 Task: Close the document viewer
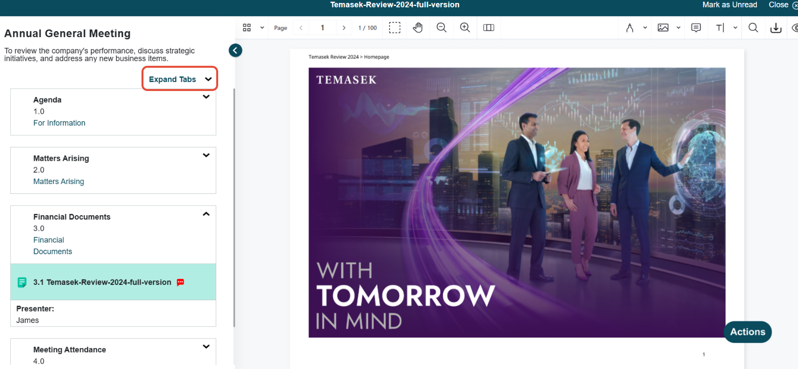pos(783,5)
